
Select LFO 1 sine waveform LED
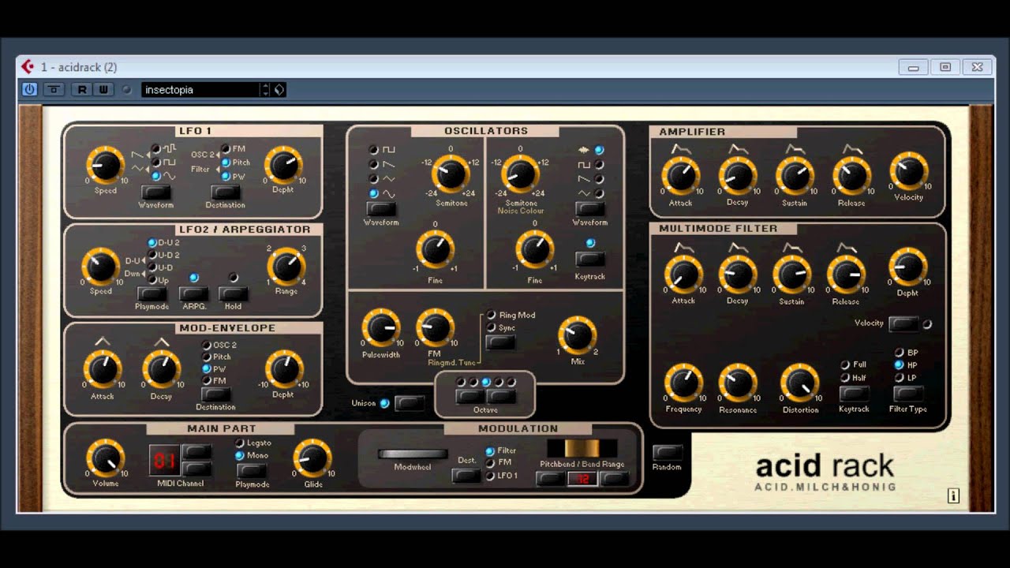pos(155,176)
